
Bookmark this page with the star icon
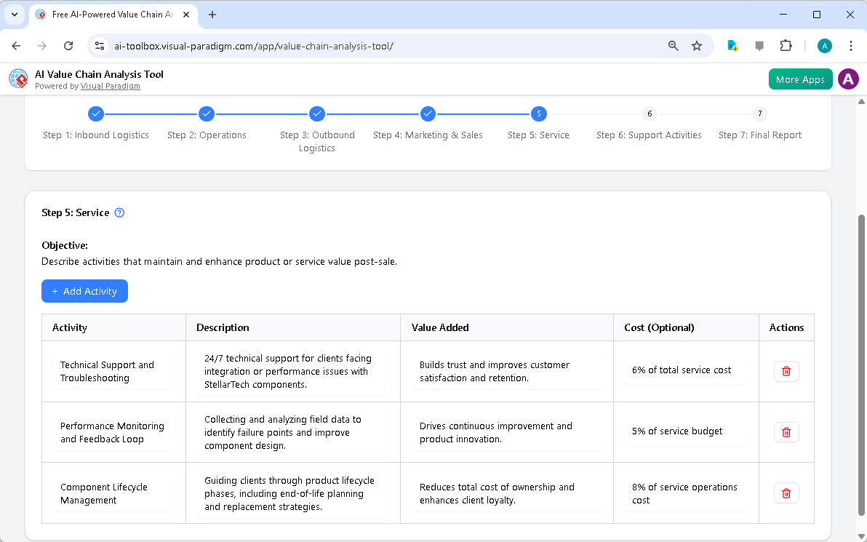click(697, 45)
